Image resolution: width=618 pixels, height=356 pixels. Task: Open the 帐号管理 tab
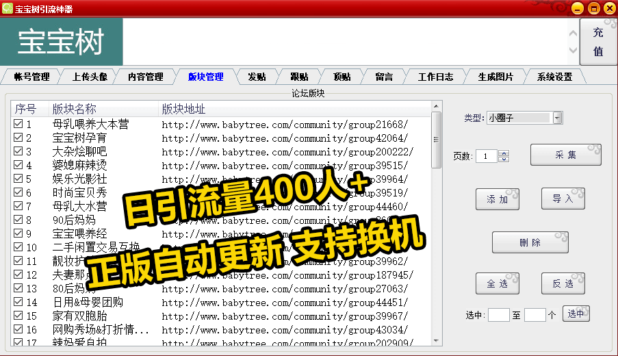[x=31, y=77]
